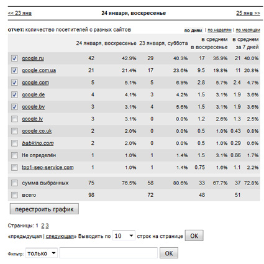Enable the google.lv checkbox

coord(14,119)
